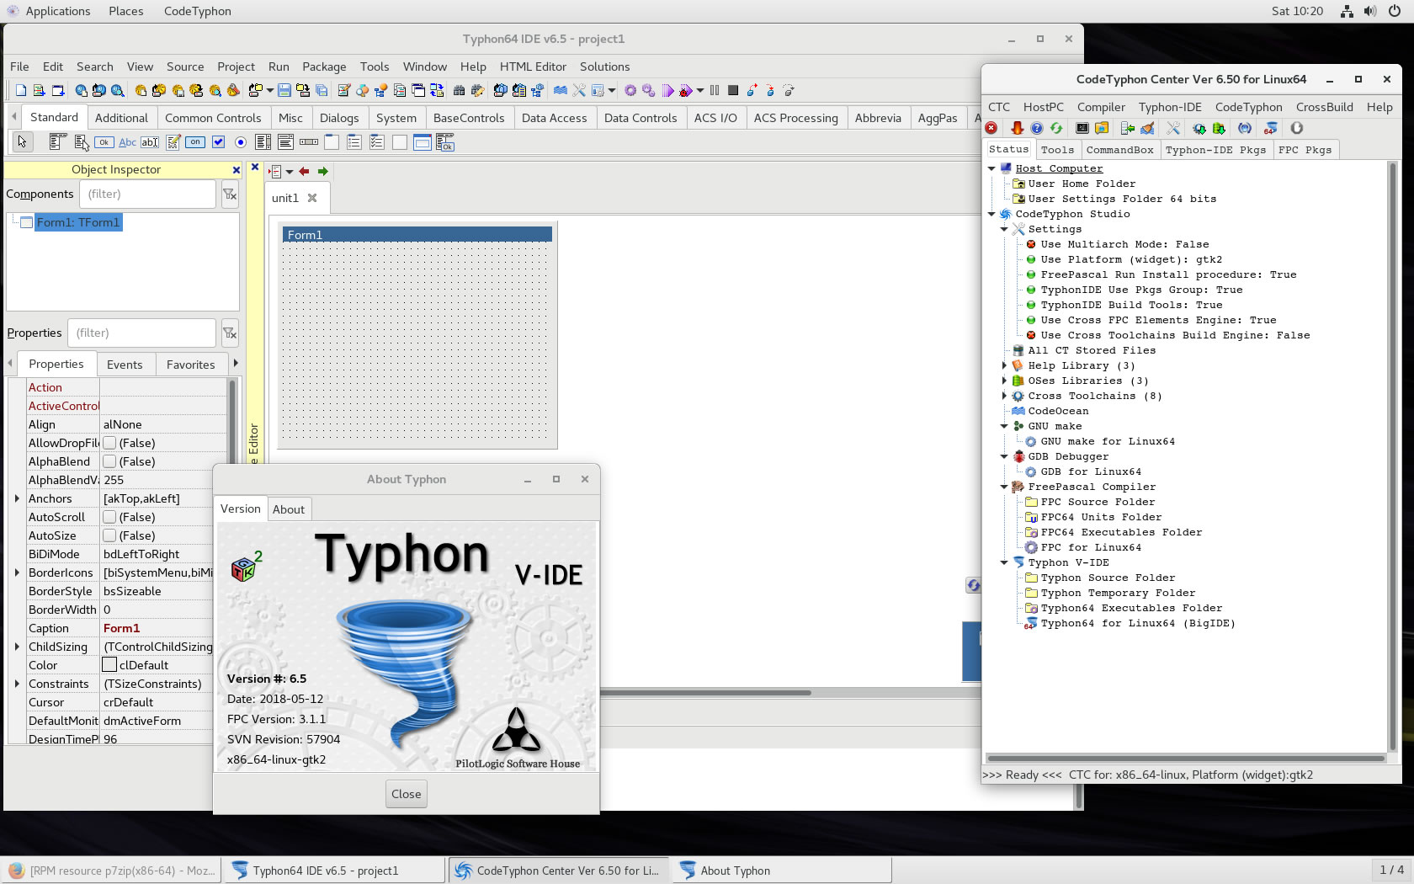This screenshot has height=884, width=1414.
Task: Click the green refresh icon in CodeTyphon Center
Action: [x=1056, y=128]
